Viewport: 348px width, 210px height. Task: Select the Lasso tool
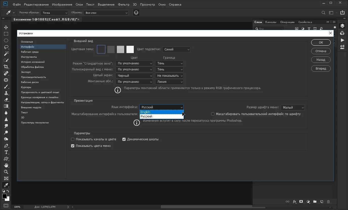(6, 47)
